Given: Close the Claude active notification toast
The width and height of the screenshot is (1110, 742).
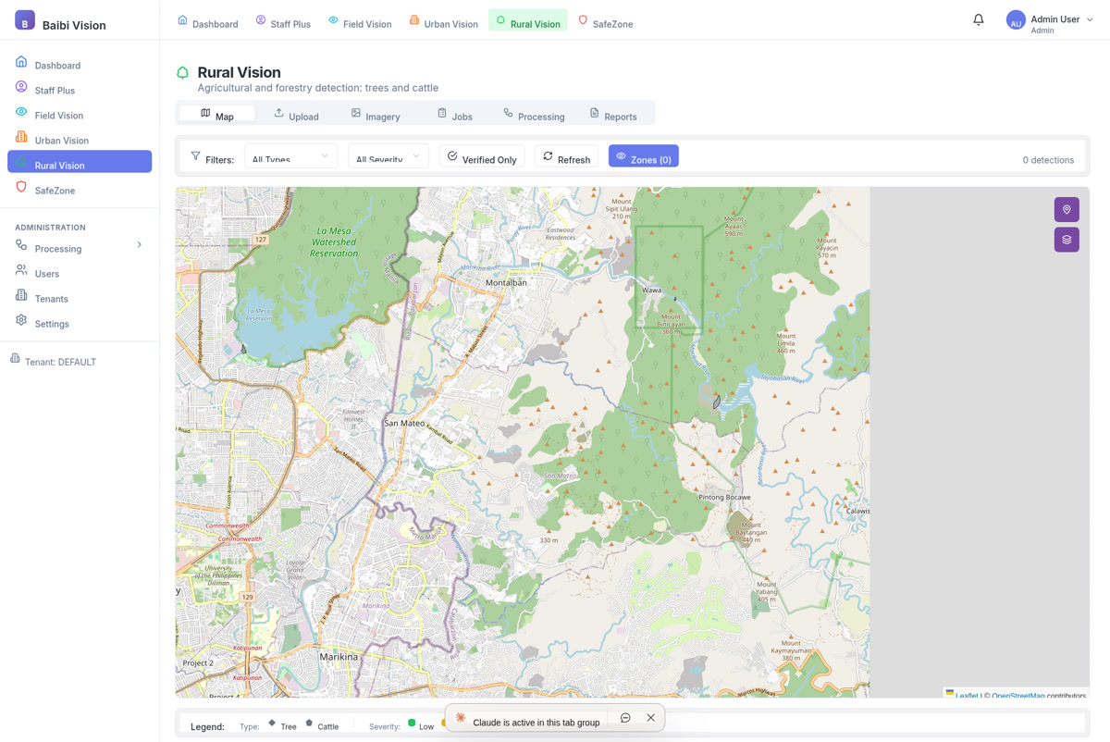Looking at the screenshot, I should point(650,717).
